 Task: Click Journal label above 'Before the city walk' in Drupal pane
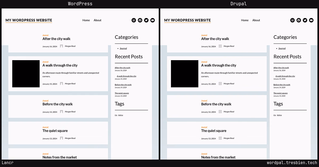click(204, 100)
